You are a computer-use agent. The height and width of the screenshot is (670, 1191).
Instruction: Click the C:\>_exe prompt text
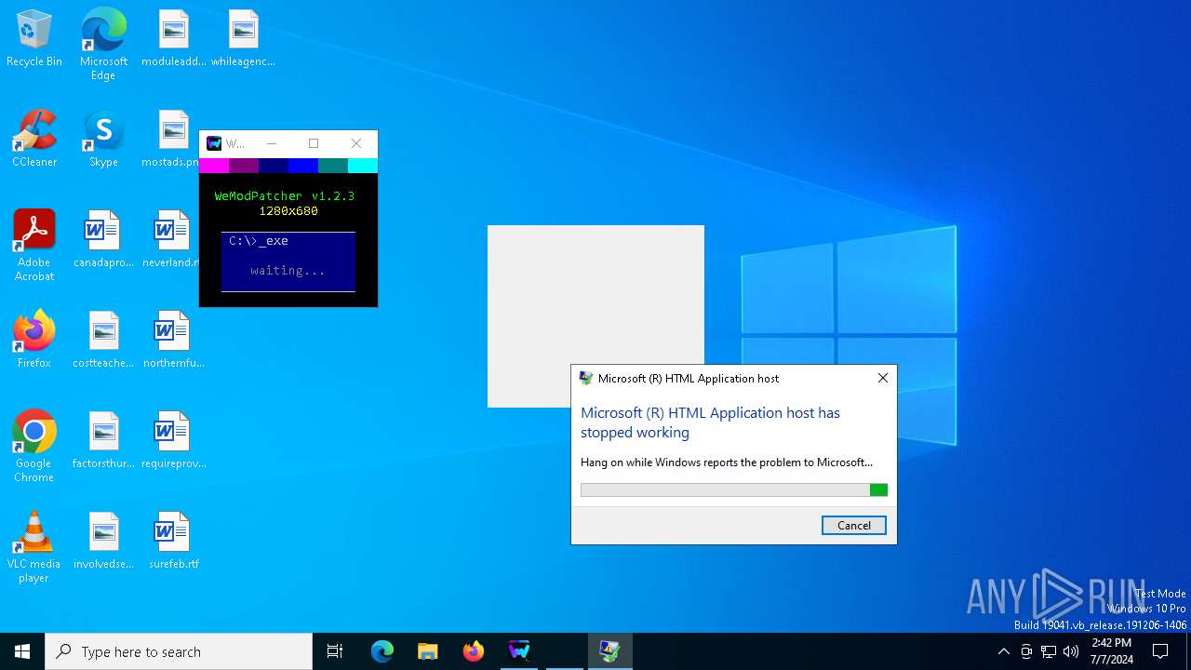pyautogui.click(x=259, y=241)
